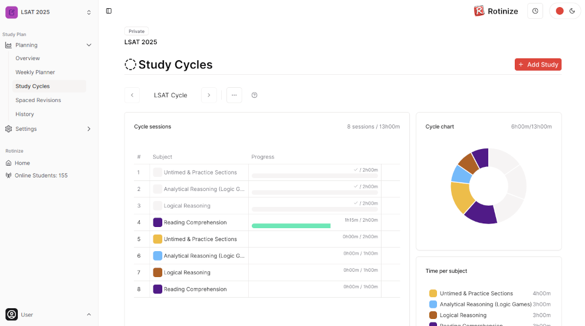The width and height of the screenshot is (585, 326).
Task: Open the User account menu
Action: (49, 314)
